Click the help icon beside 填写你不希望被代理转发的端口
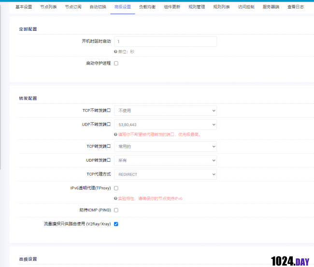The width and height of the screenshot is (314, 267). (115, 135)
